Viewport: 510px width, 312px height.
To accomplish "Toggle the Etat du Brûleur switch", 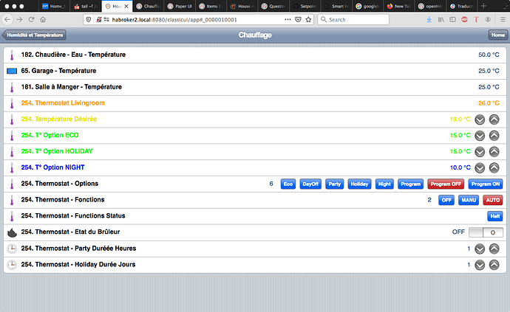I will pyautogui.click(x=486, y=232).
